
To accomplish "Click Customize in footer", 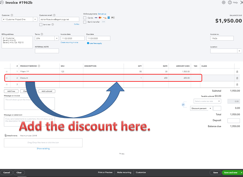I will (141, 172).
